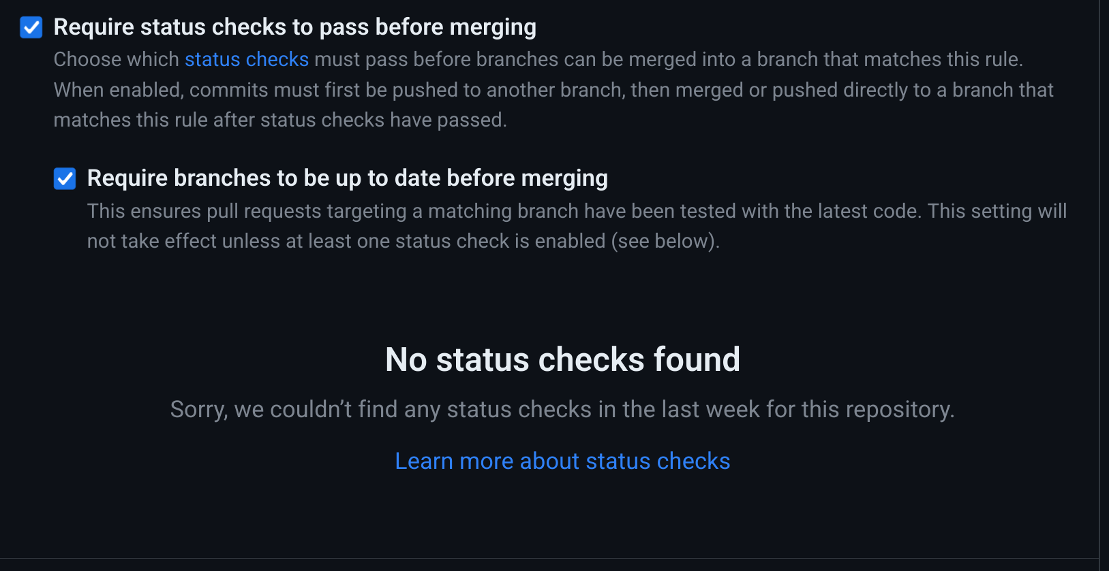Click the 'Require branches to be up to date' label
The height and width of the screenshot is (571, 1109).
point(347,178)
